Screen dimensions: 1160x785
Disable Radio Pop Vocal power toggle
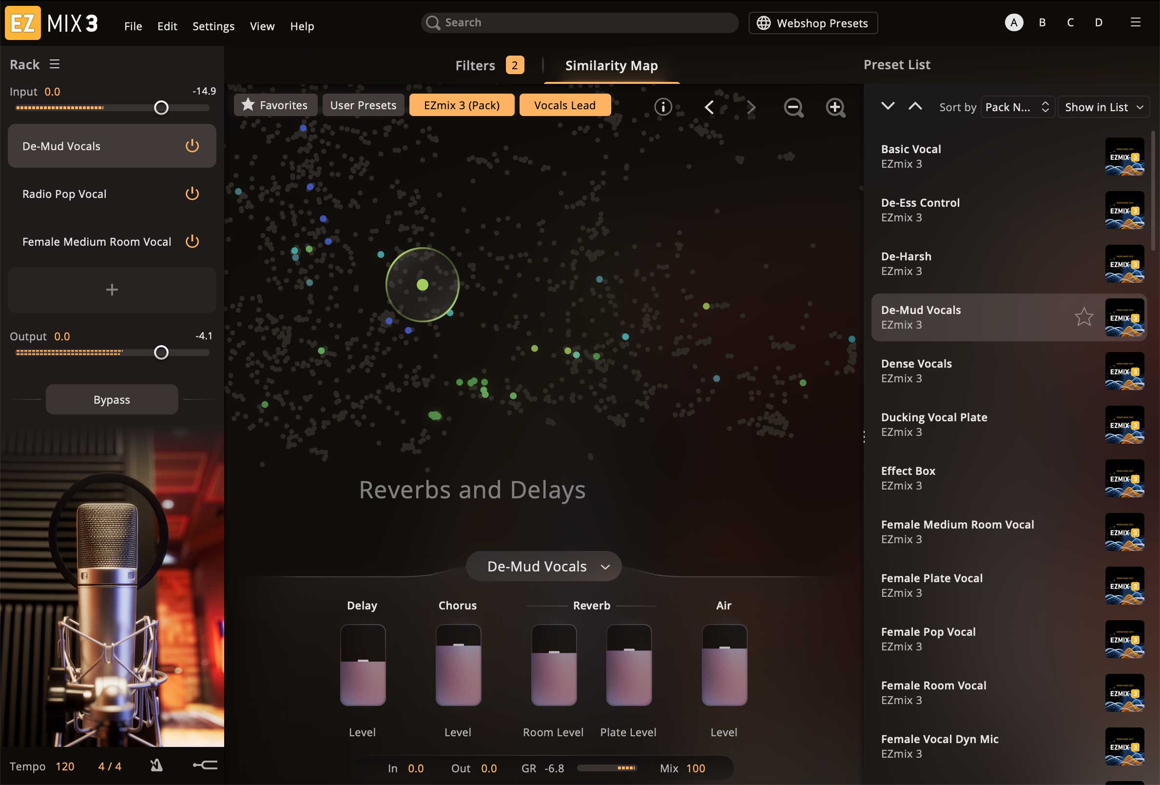192,194
